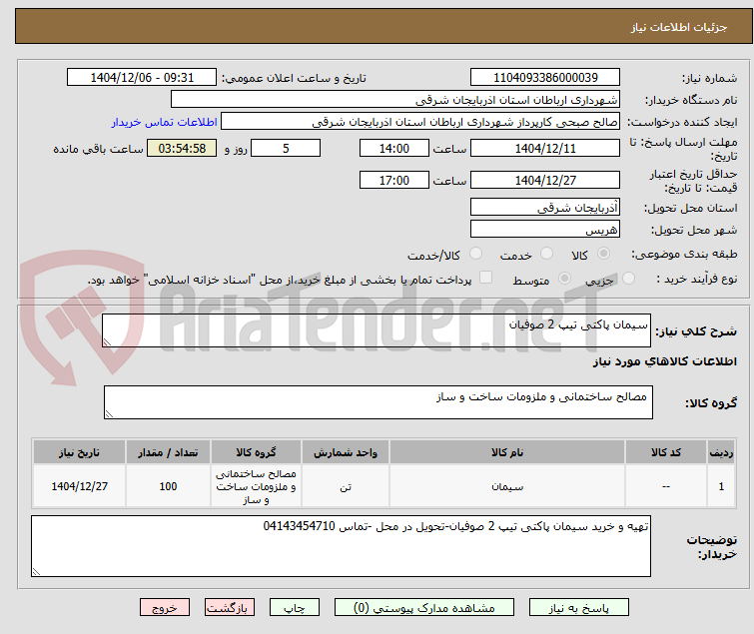Screen dimensions: 754x634
Task: Click the تاریخ نیاز column header
Action: (x=79, y=452)
